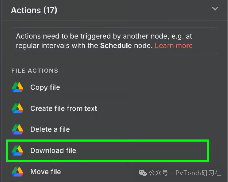Click the Drive icon next to Create file from text
This screenshot has width=228, height=182.
tap(17, 108)
